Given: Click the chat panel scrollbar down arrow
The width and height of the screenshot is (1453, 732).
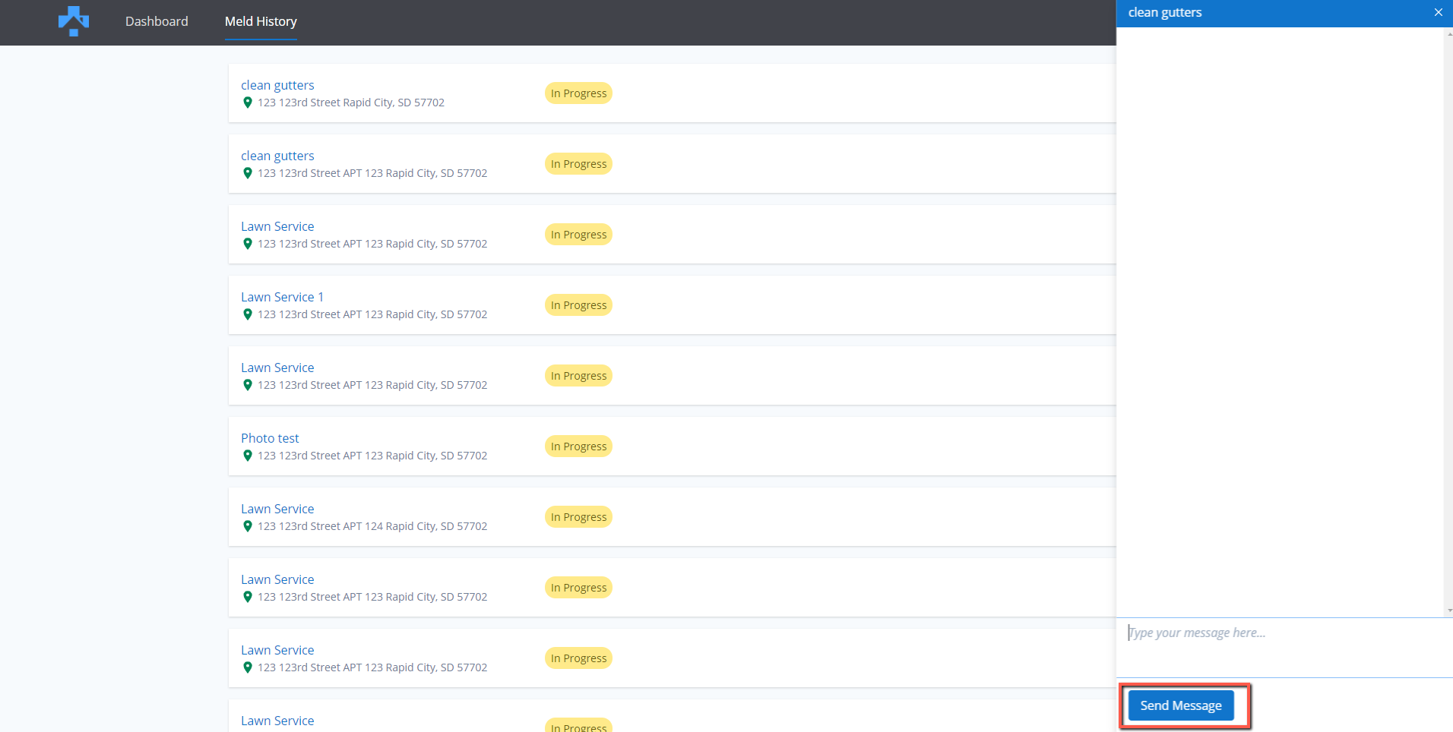Looking at the screenshot, I should (x=1449, y=611).
